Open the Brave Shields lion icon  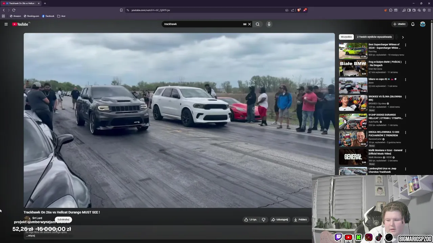tap(299, 10)
